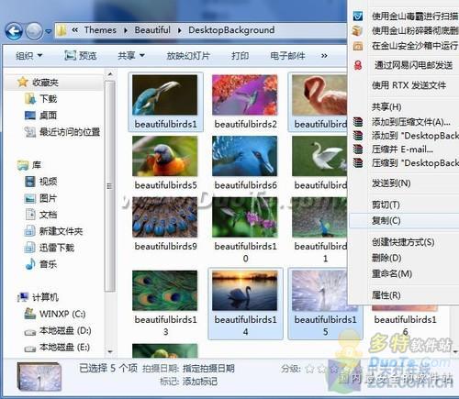
Task: Scan with 金山毒霸 antivirus icon entry
Action: 357,16
